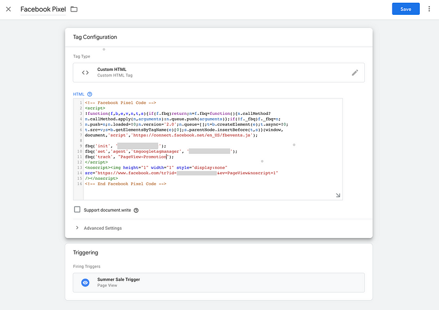Click the Firing Triggers label

tap(87, 267)
